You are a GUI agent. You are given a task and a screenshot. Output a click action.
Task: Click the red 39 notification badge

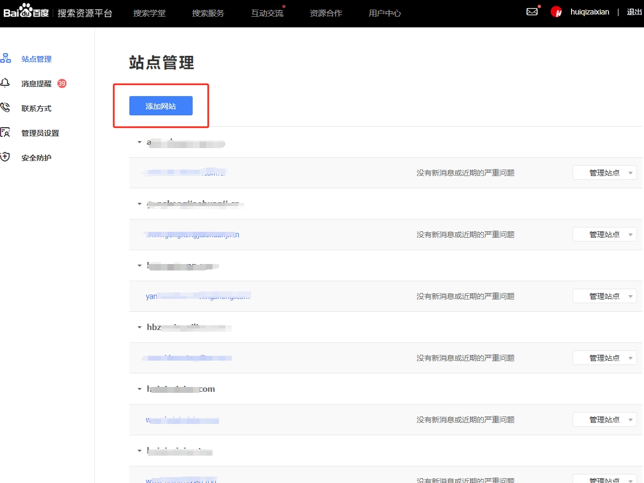[x=62, y=83]
